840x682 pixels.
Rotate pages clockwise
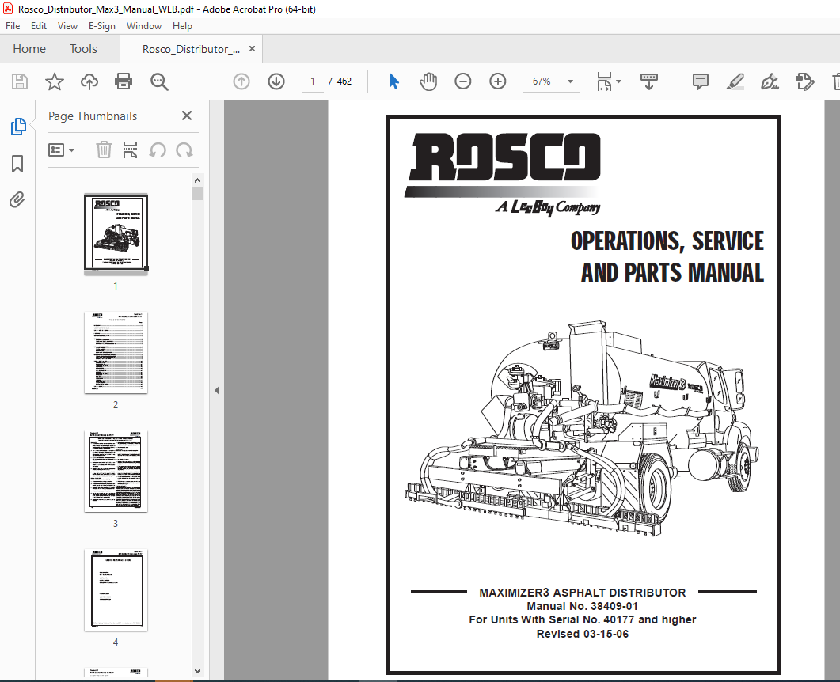184,150
